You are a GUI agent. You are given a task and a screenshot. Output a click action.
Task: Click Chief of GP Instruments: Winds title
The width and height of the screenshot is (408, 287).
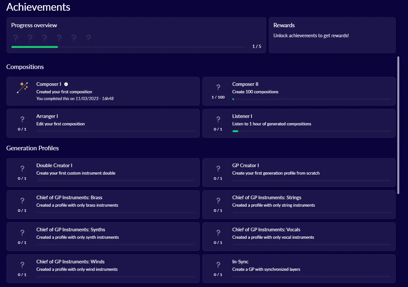[x=71, y=262]
